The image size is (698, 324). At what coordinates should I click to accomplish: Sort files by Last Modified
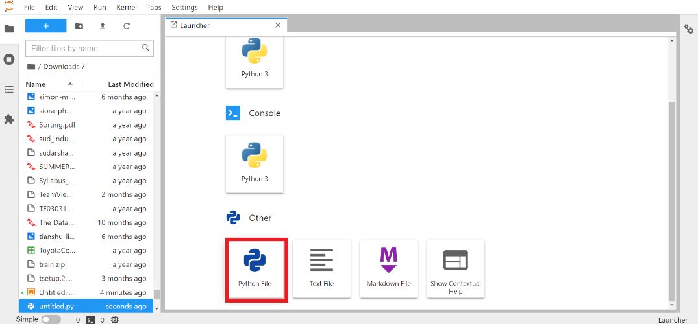131,84
